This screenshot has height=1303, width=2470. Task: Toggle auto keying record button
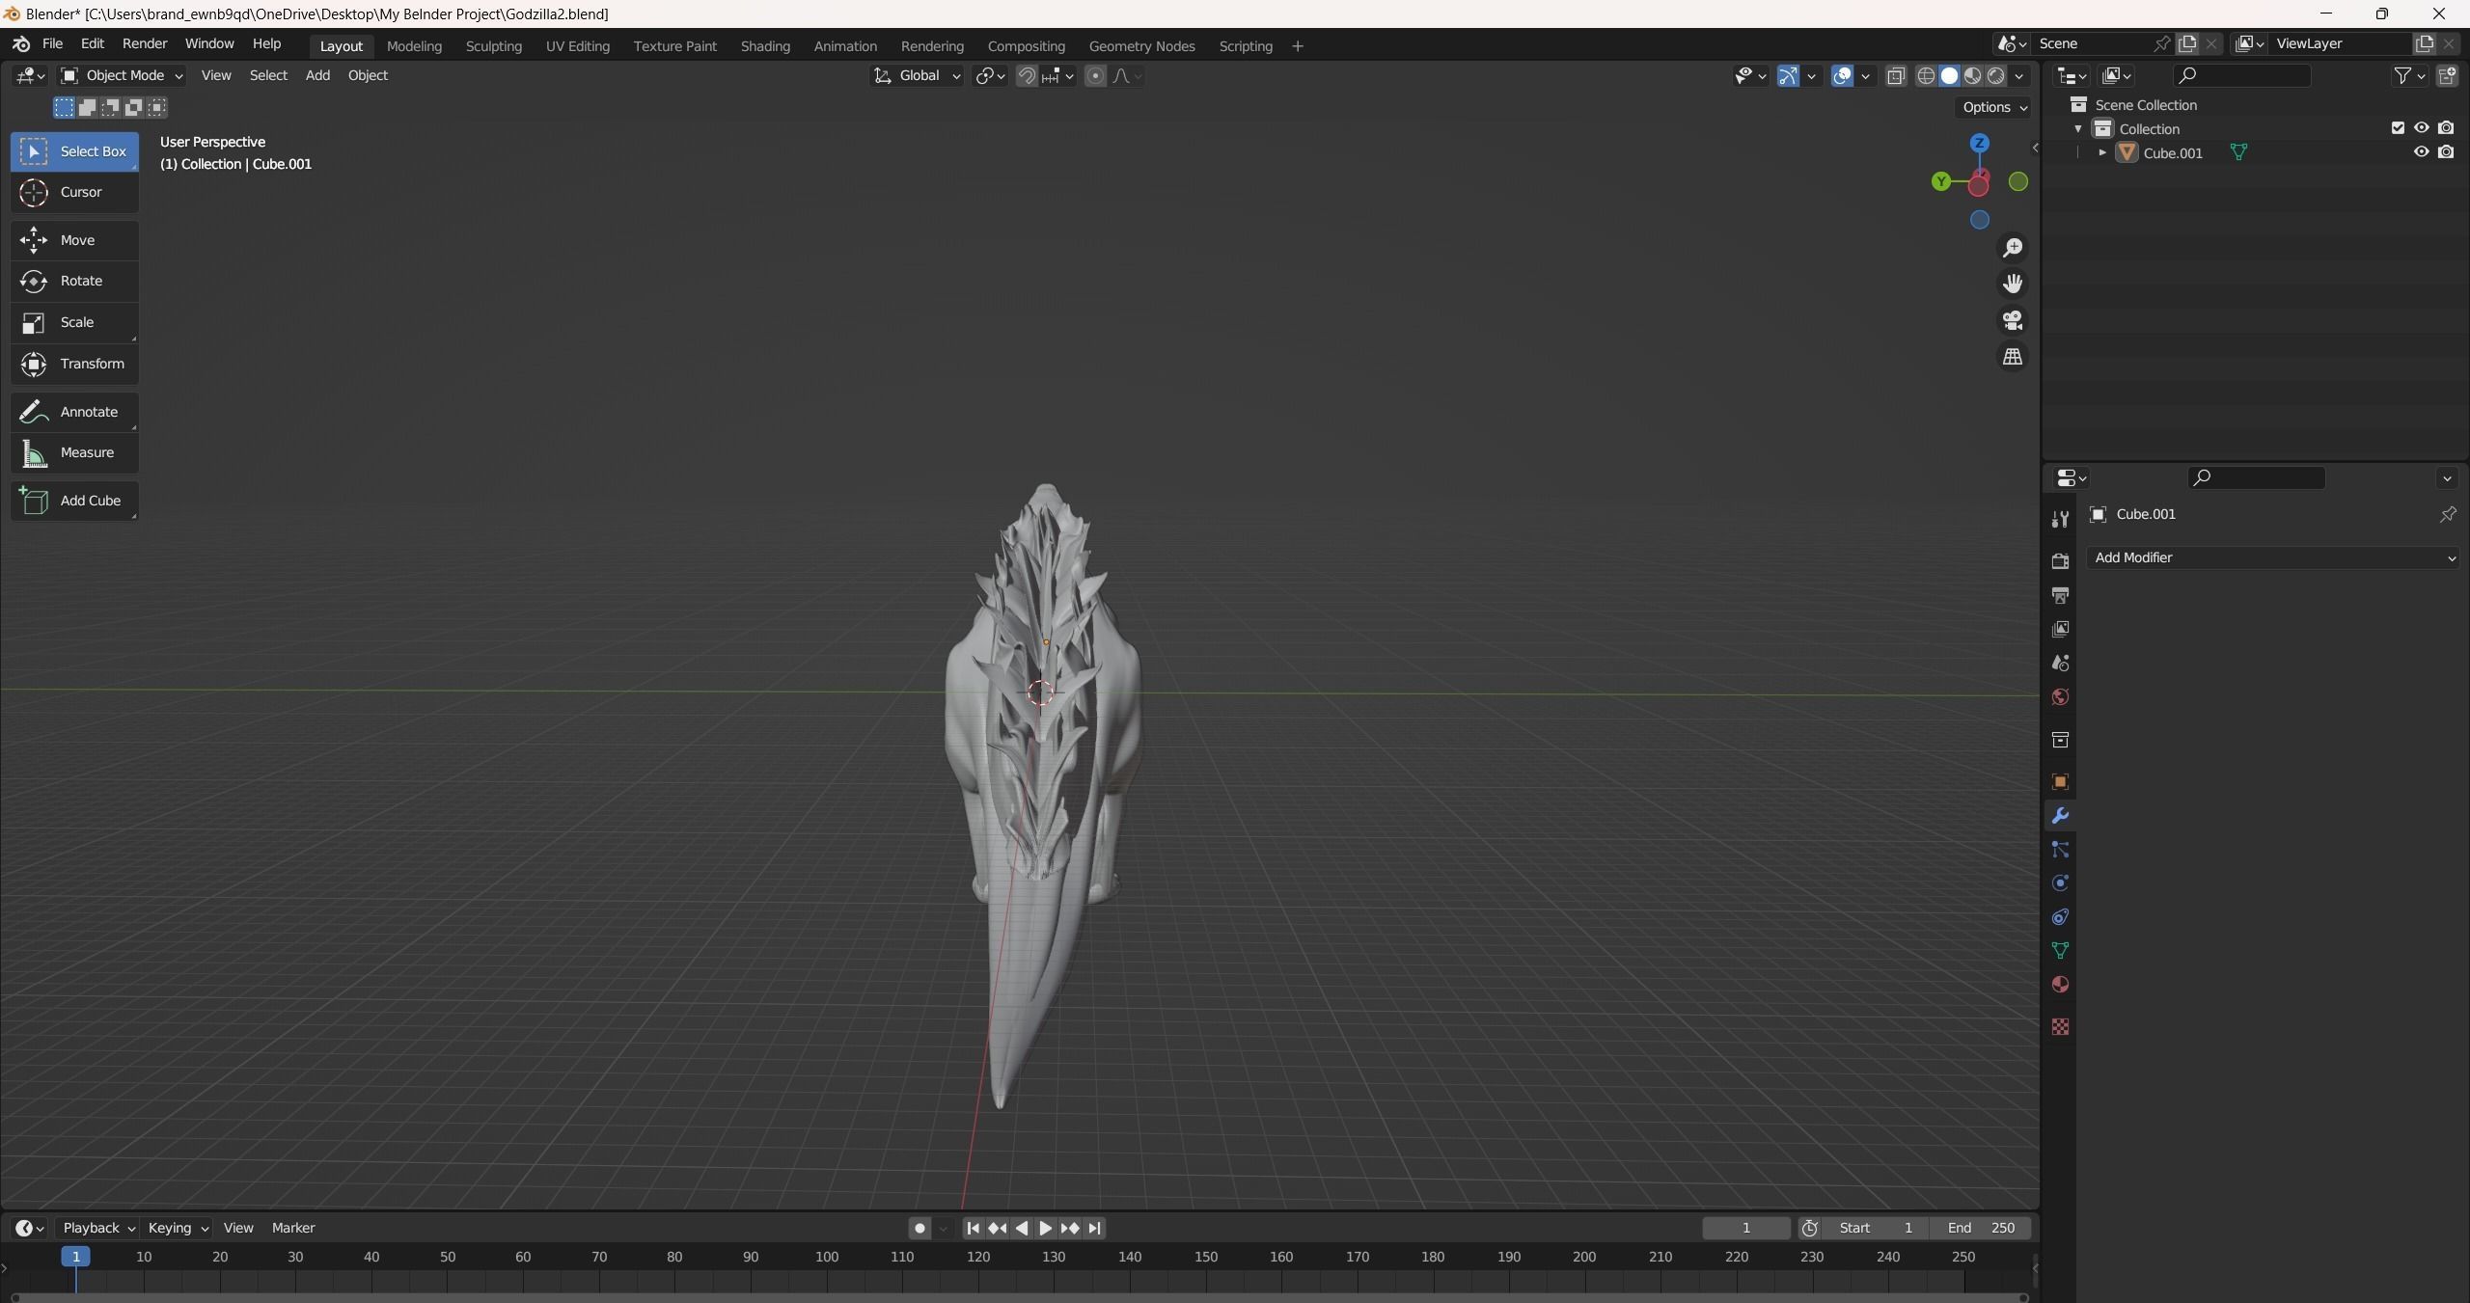919,1228
